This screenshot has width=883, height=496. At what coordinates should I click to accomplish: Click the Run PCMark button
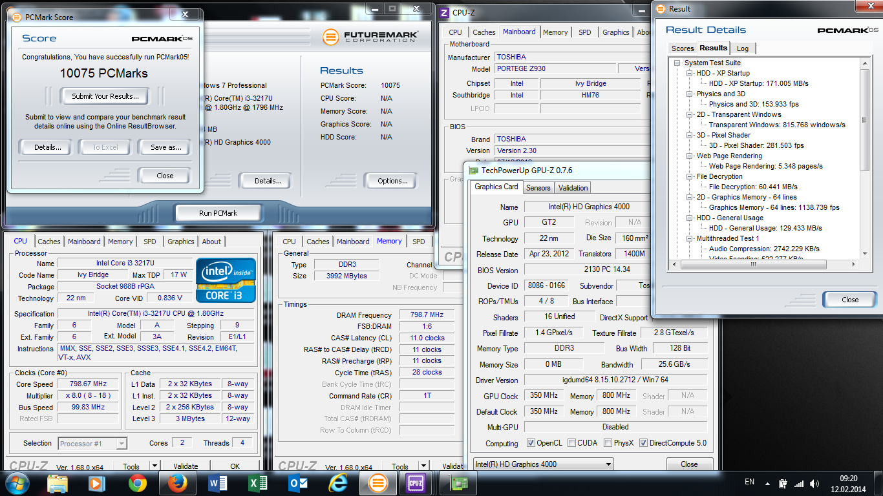[218, 213]
